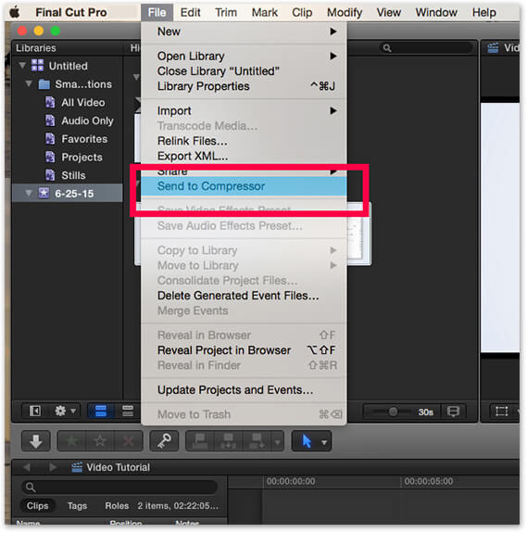Open the Clip menu
Screen dimensions: 527x533
[302, 13]
